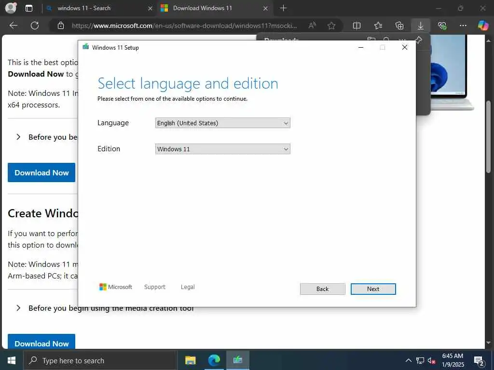Open a new browser tab
Screen dimensions: 494x370
283,8
